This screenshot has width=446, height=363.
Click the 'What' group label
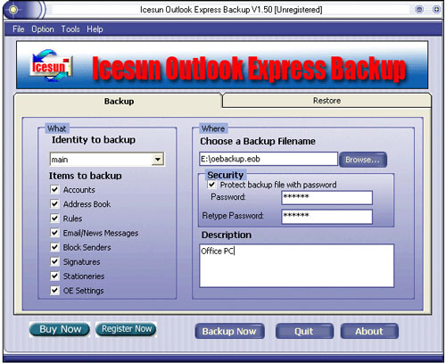(x=57, y=128)
